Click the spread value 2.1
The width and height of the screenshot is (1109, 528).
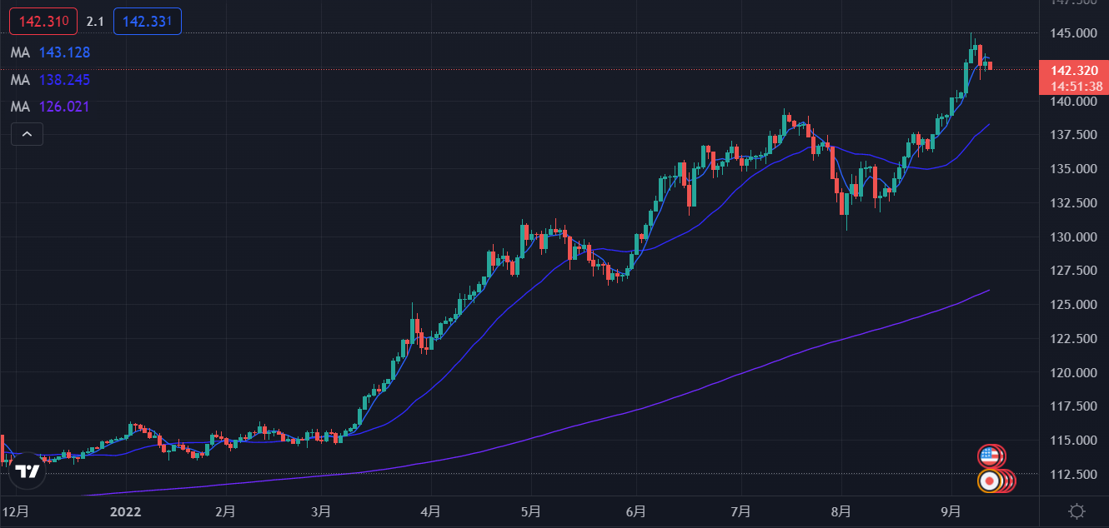tap(95, 21)
